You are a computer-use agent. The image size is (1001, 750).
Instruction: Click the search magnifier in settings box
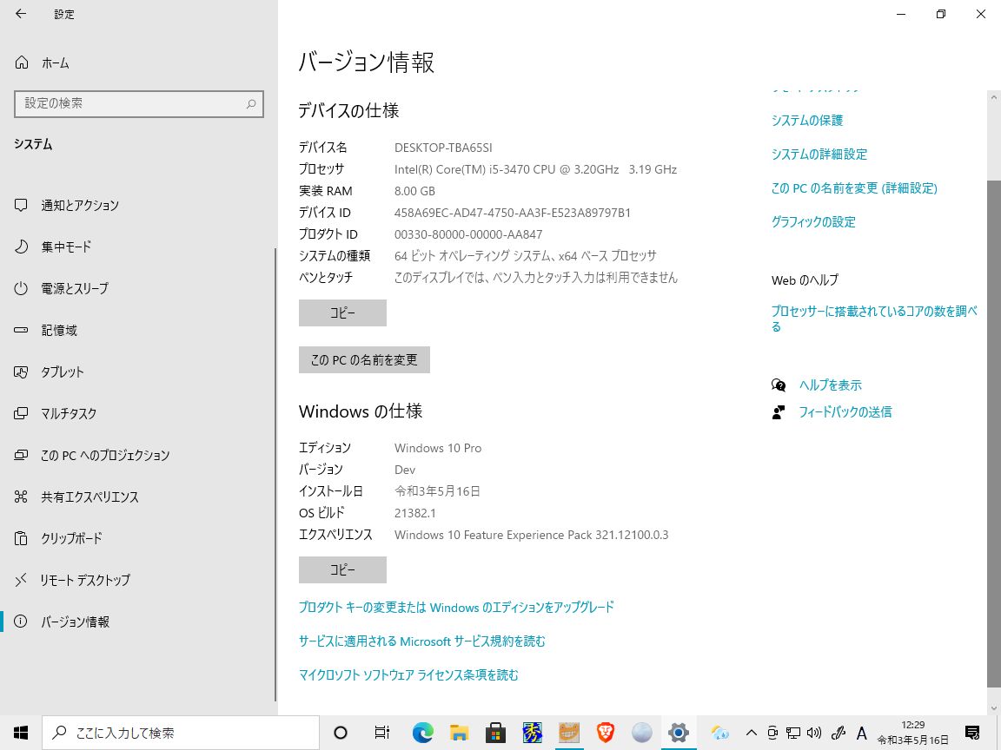[251, 104]
